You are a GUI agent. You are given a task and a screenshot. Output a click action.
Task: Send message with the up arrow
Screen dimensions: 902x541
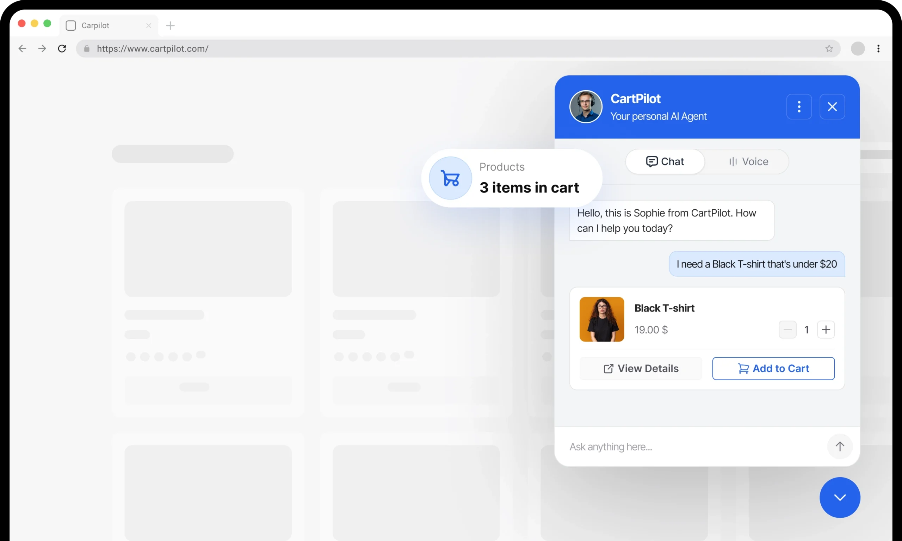point(840,447)
